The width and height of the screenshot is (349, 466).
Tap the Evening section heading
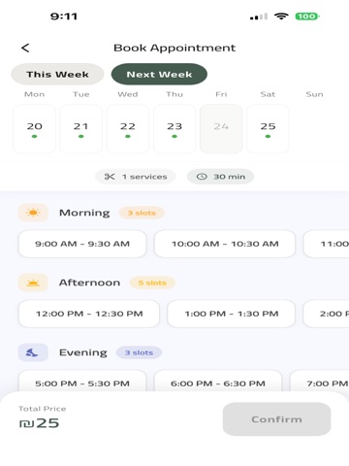click(83, 352)
